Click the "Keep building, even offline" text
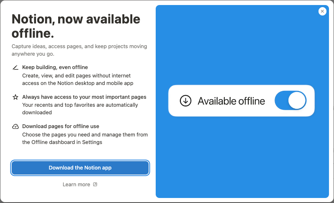Screen dimensions: 334x203 pos(55,67)
